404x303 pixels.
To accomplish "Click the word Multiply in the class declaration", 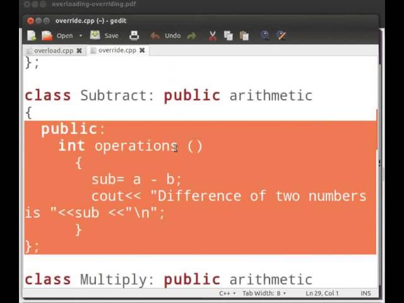I will tap(114, 280).
